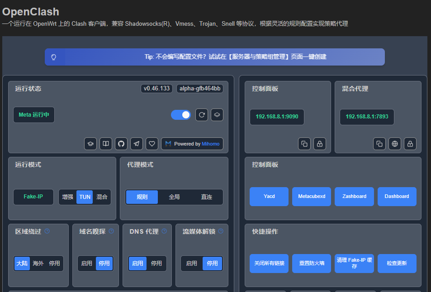Select 混合 run mode
This screenshot has width=431, height=292.
[x=102, y=197]
